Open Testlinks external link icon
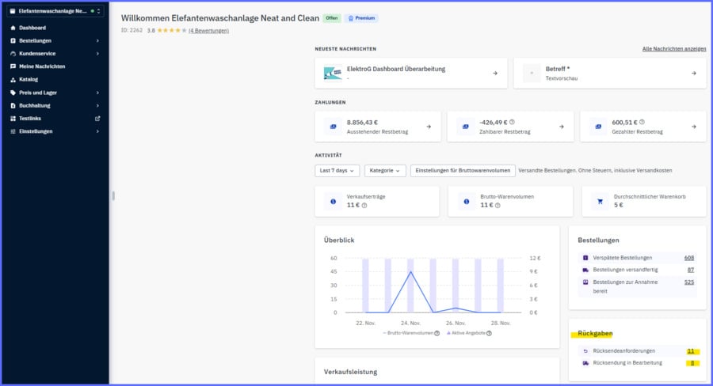Screen dimensions: 713x386 point(97,119)
